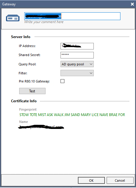The height and width of the screenshot is (188, 136).
Task: Click the Gateway window title text
Action: 9,4
